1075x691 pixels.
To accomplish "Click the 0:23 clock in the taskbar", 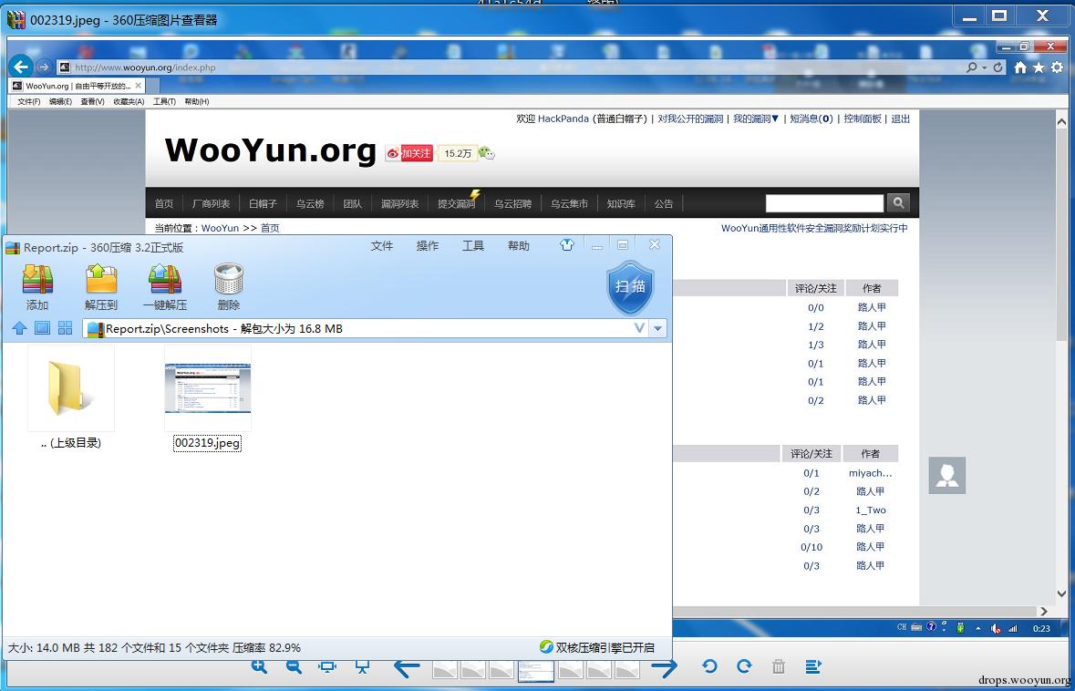I will (x=1041, y=628).
